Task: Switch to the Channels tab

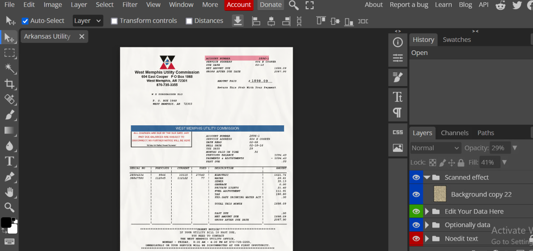Action: click(454, 133)
